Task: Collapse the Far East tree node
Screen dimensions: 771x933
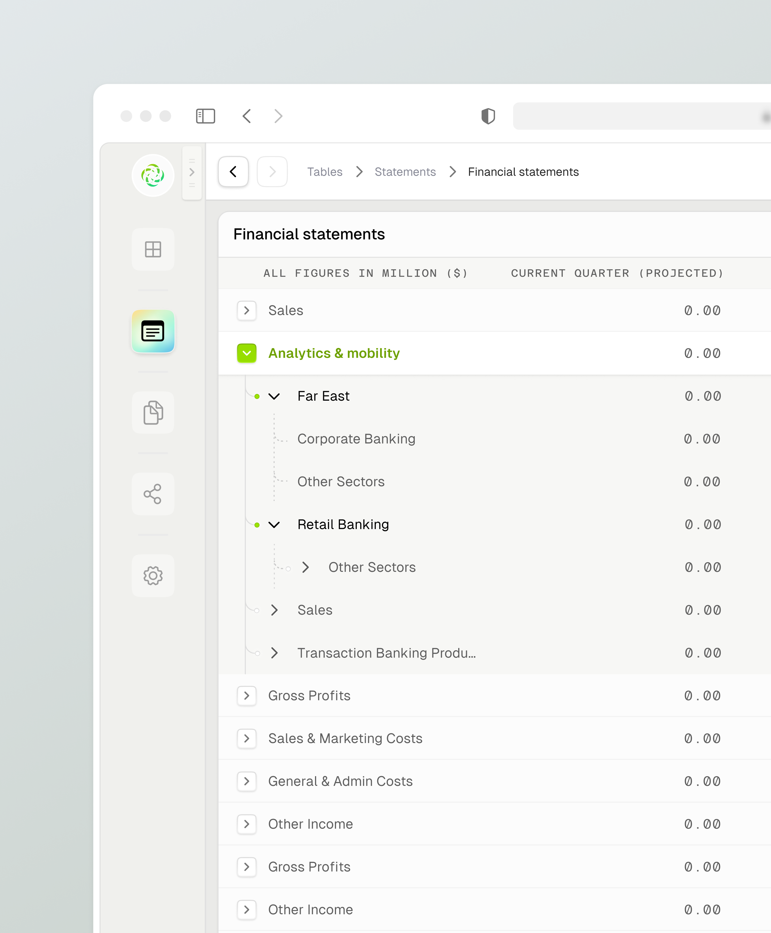Action: click(x=274, y=396)
